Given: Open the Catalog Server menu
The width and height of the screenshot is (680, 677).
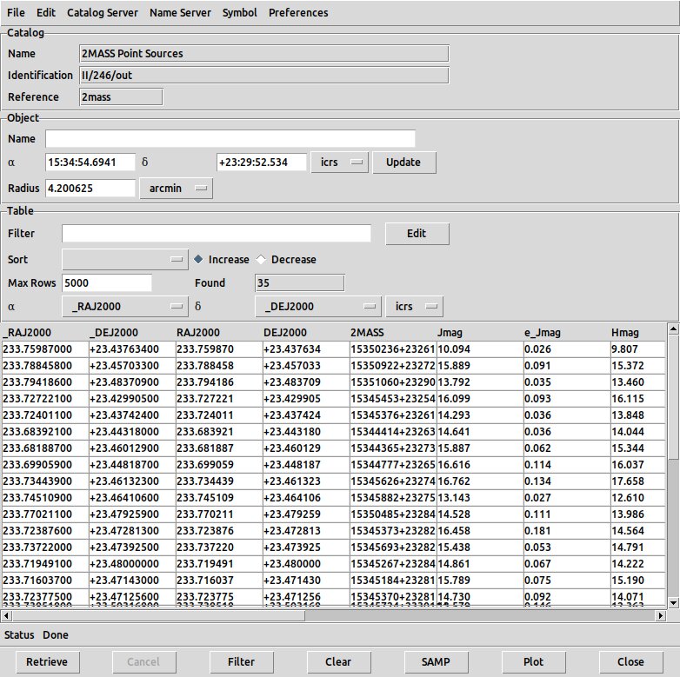Looking at the screenshot, I should [103, 12].
